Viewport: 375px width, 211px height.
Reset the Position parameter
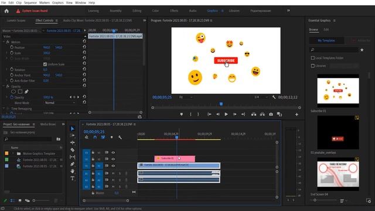[84, 47]
